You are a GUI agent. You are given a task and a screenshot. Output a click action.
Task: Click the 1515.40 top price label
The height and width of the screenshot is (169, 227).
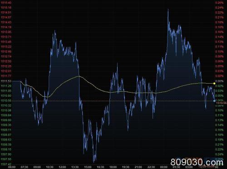[6, 3]
